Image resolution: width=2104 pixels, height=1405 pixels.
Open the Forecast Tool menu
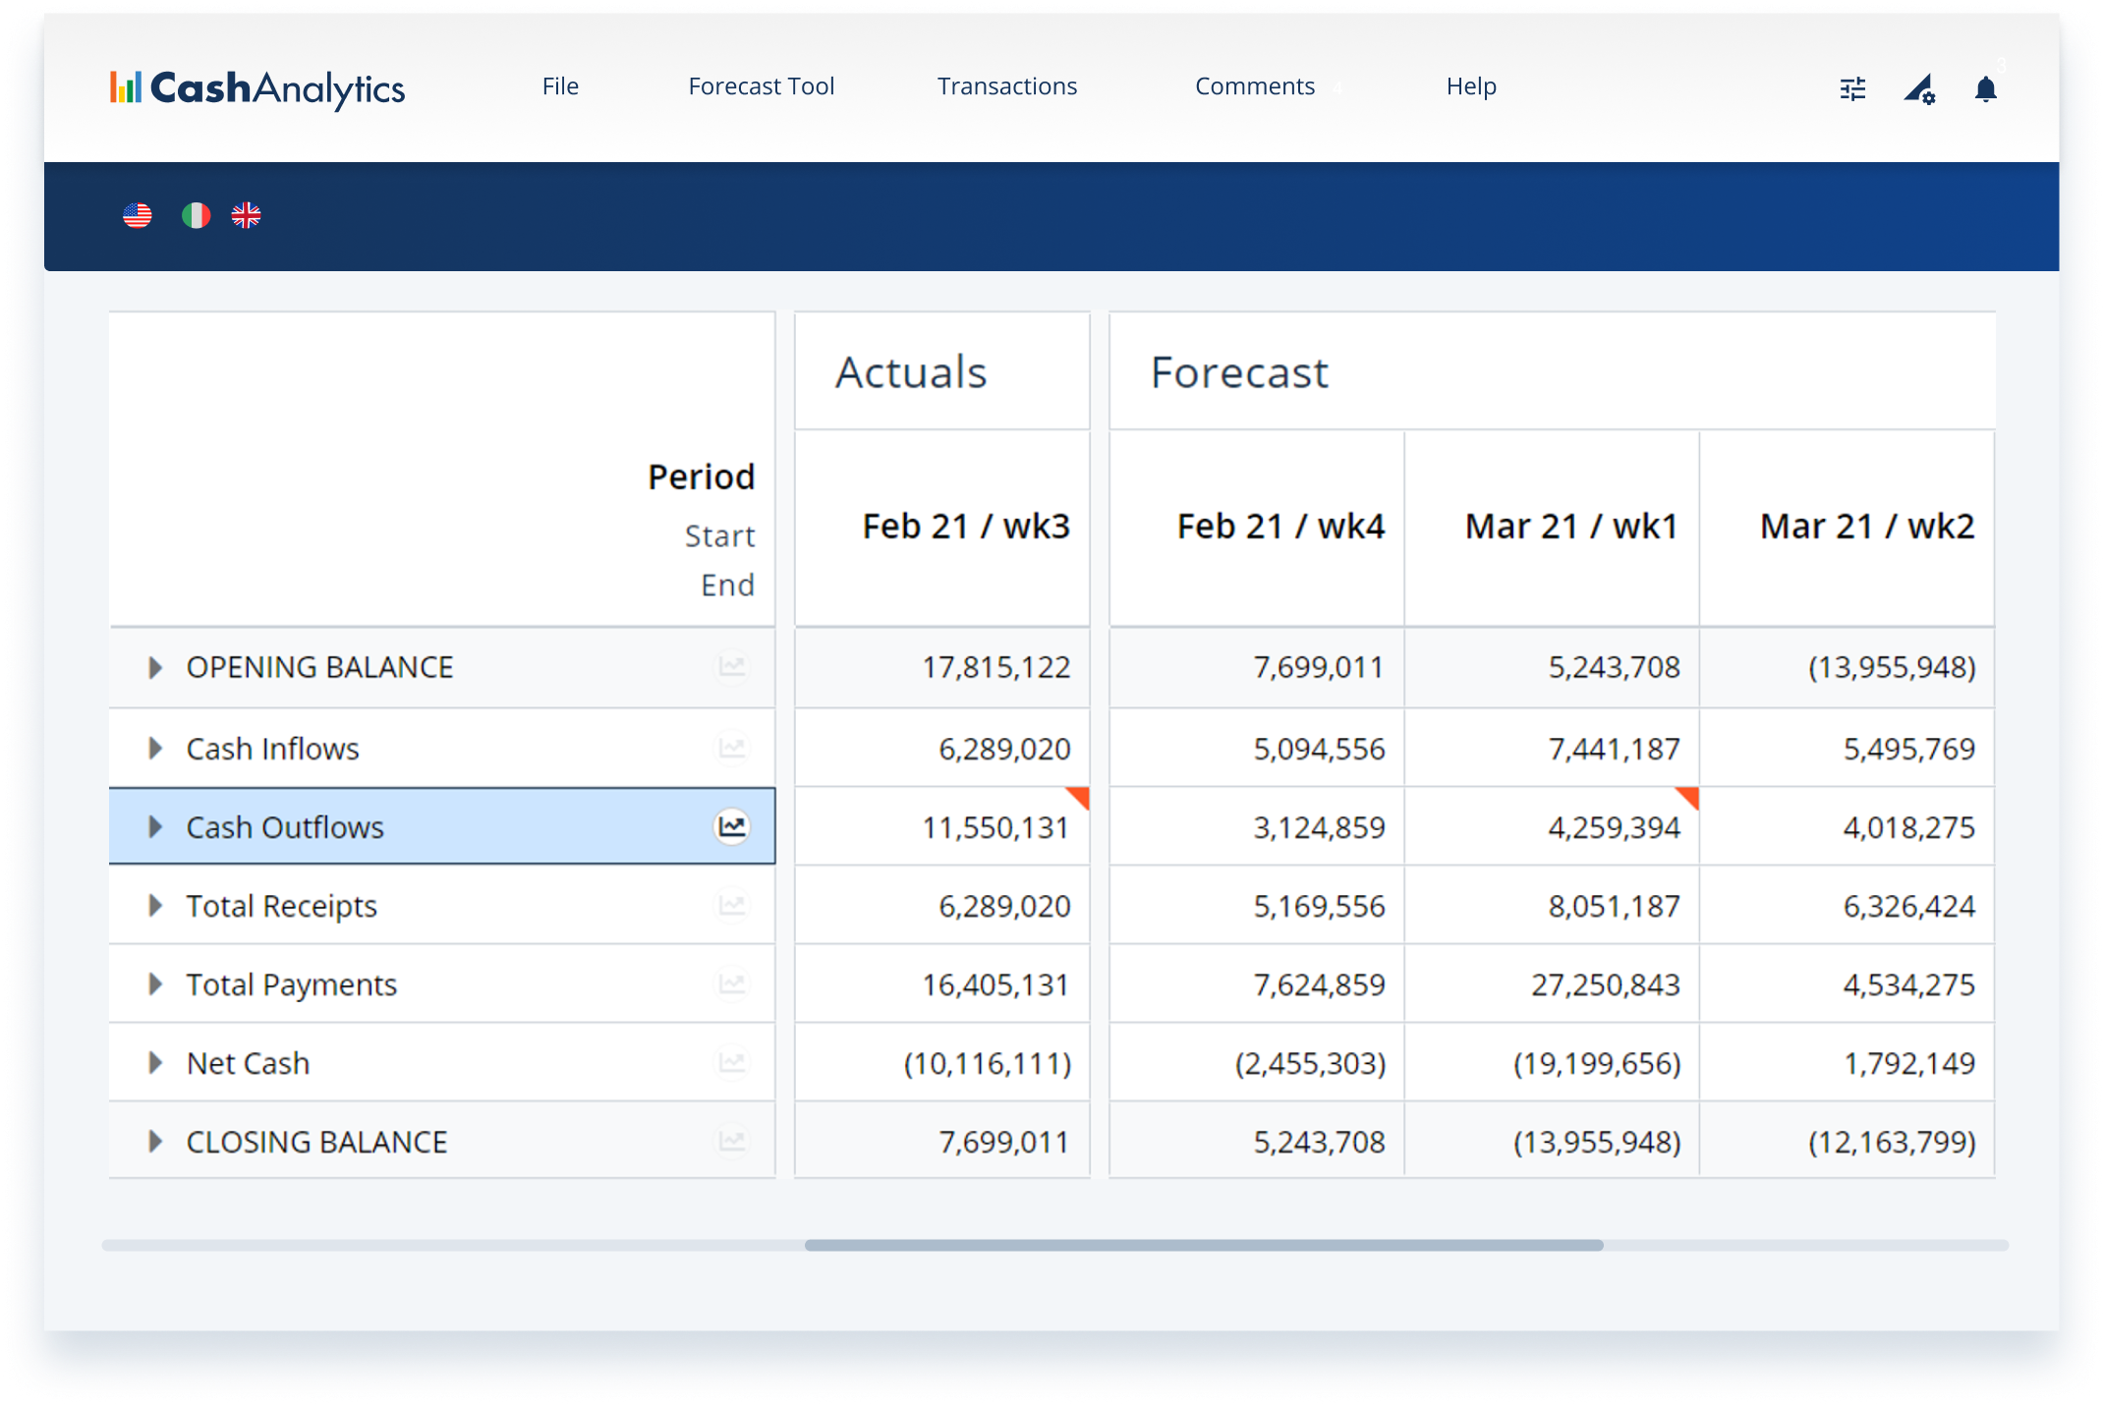coord(761,86)
